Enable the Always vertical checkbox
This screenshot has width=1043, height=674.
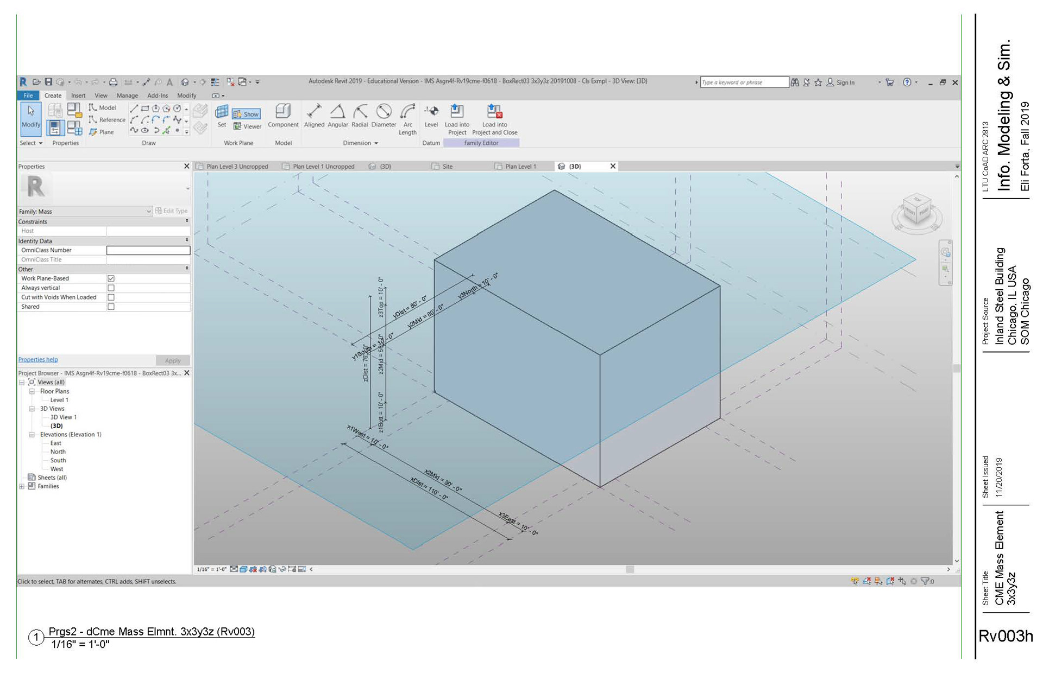point(111,288)
